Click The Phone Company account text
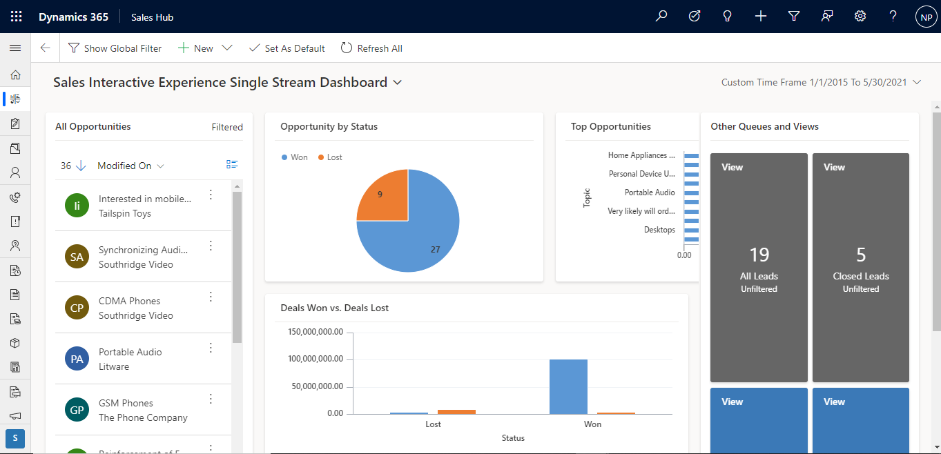This screenshot has height=454, width=941. tap(143, 417)
